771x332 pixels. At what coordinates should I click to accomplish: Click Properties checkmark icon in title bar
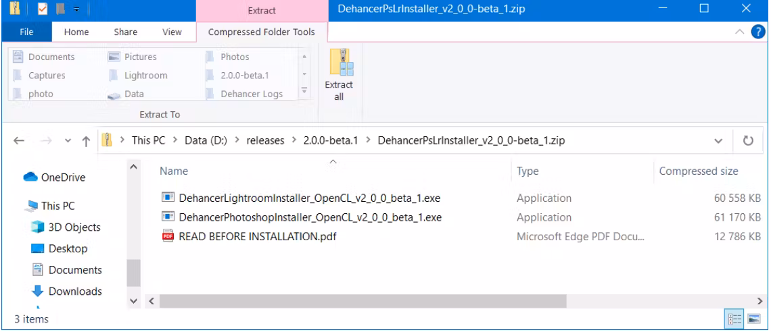43,8
